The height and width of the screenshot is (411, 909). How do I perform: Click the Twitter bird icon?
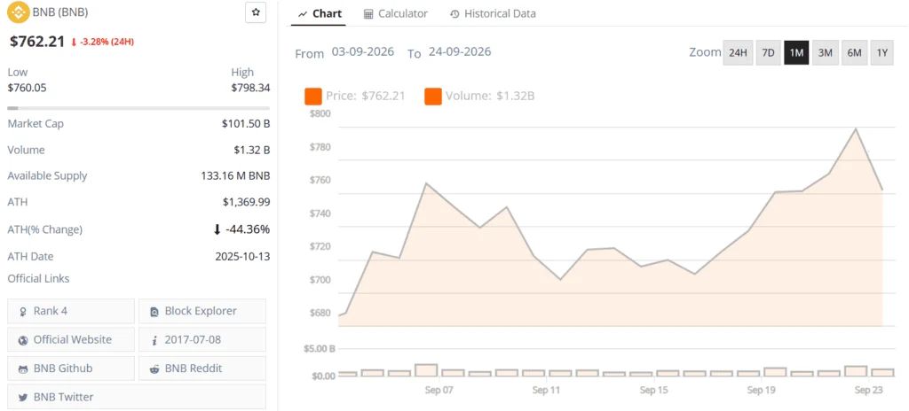pyautogui.click(x=23, y=398)
